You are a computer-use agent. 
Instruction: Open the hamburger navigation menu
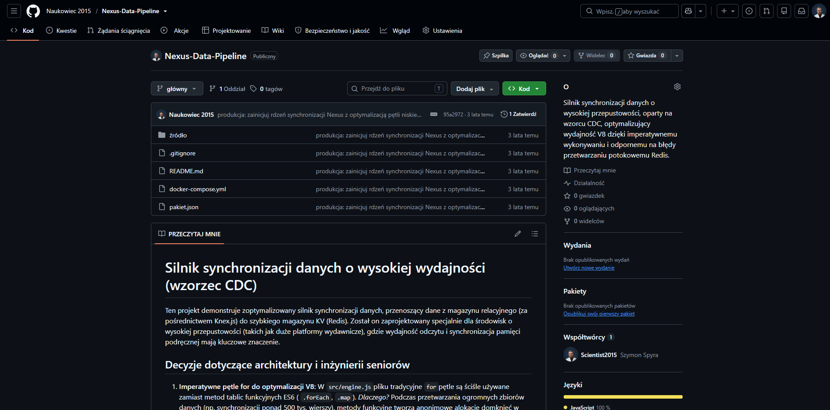pyautogui.click(x=14, y=11)
